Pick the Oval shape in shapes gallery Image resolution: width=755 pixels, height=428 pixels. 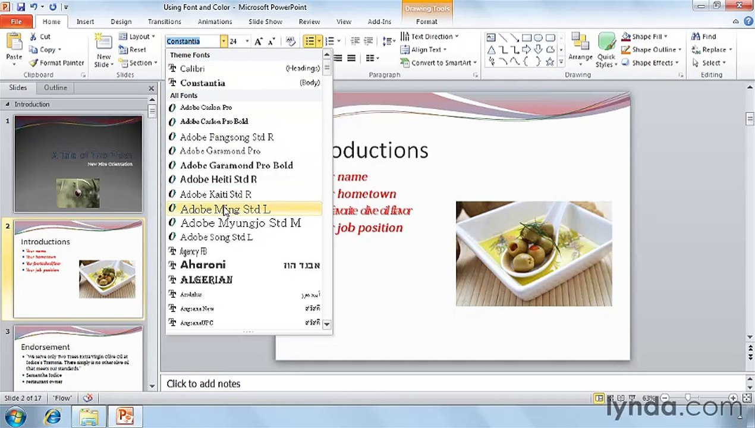pyautogui.click(x=539, y=37)
